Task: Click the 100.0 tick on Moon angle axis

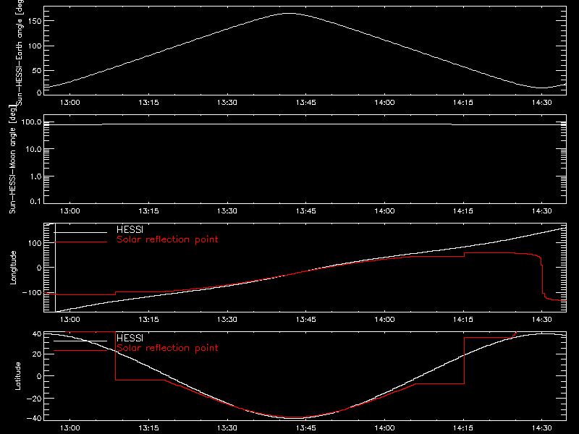Action: point(31,122)
